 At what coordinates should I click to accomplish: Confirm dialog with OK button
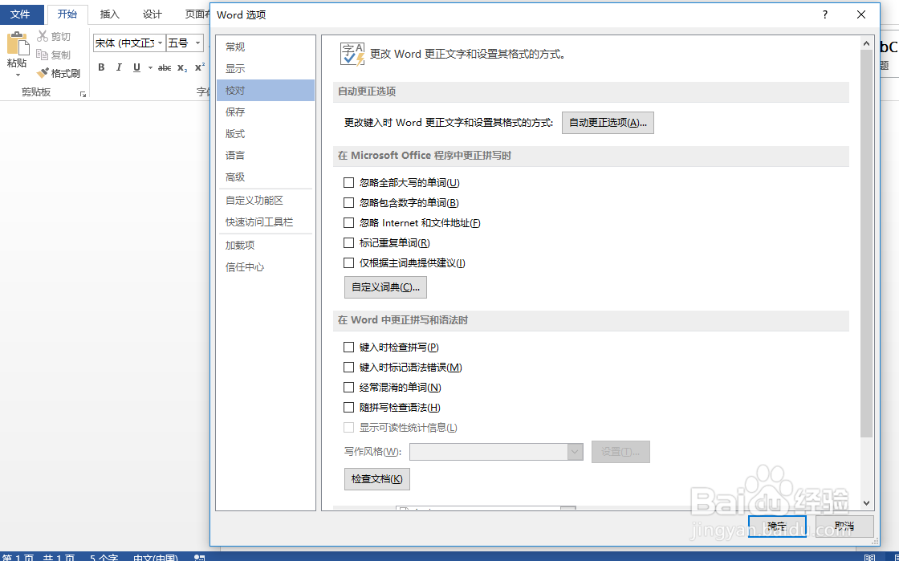pyautogui.click(x=777, y=526)
